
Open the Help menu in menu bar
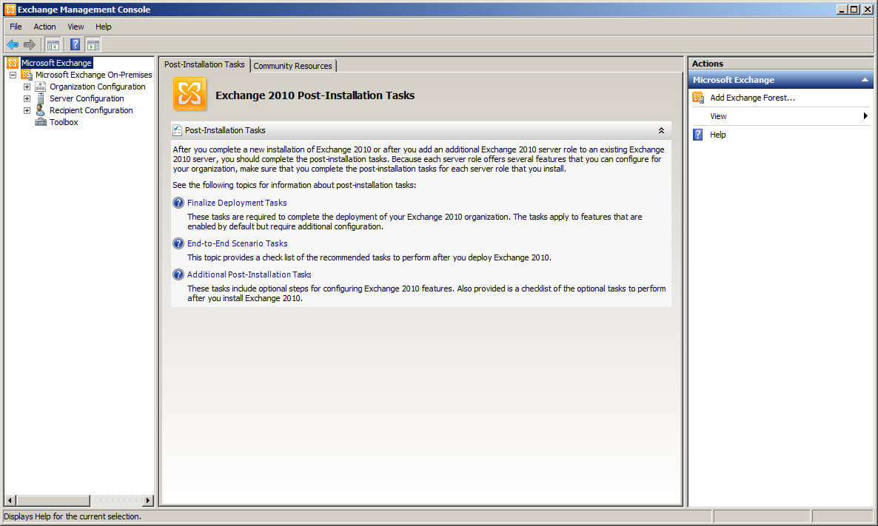coord(103,27)
